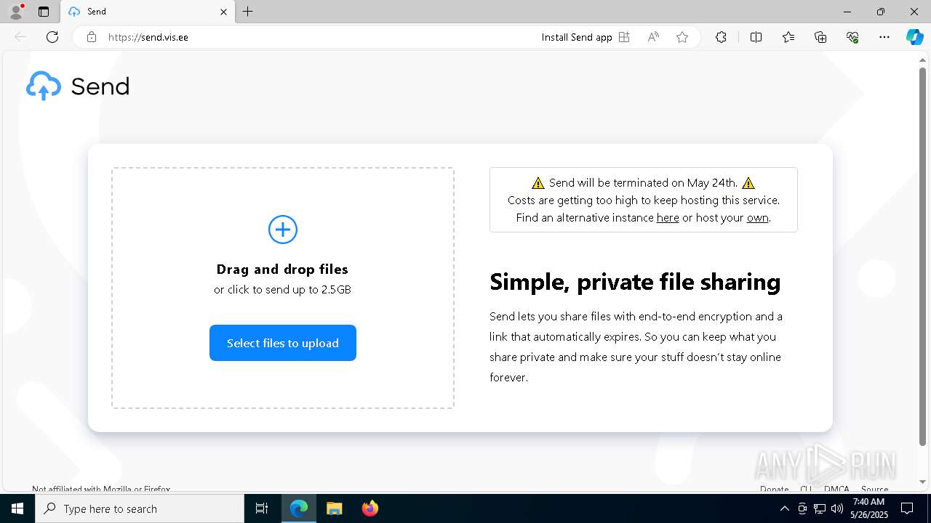Image resolution: width=931 pixels, height=523 pixels.
Task: Click 'Send will be terminated' notice text
Action: pyautogui.click(x=643, y=183)
